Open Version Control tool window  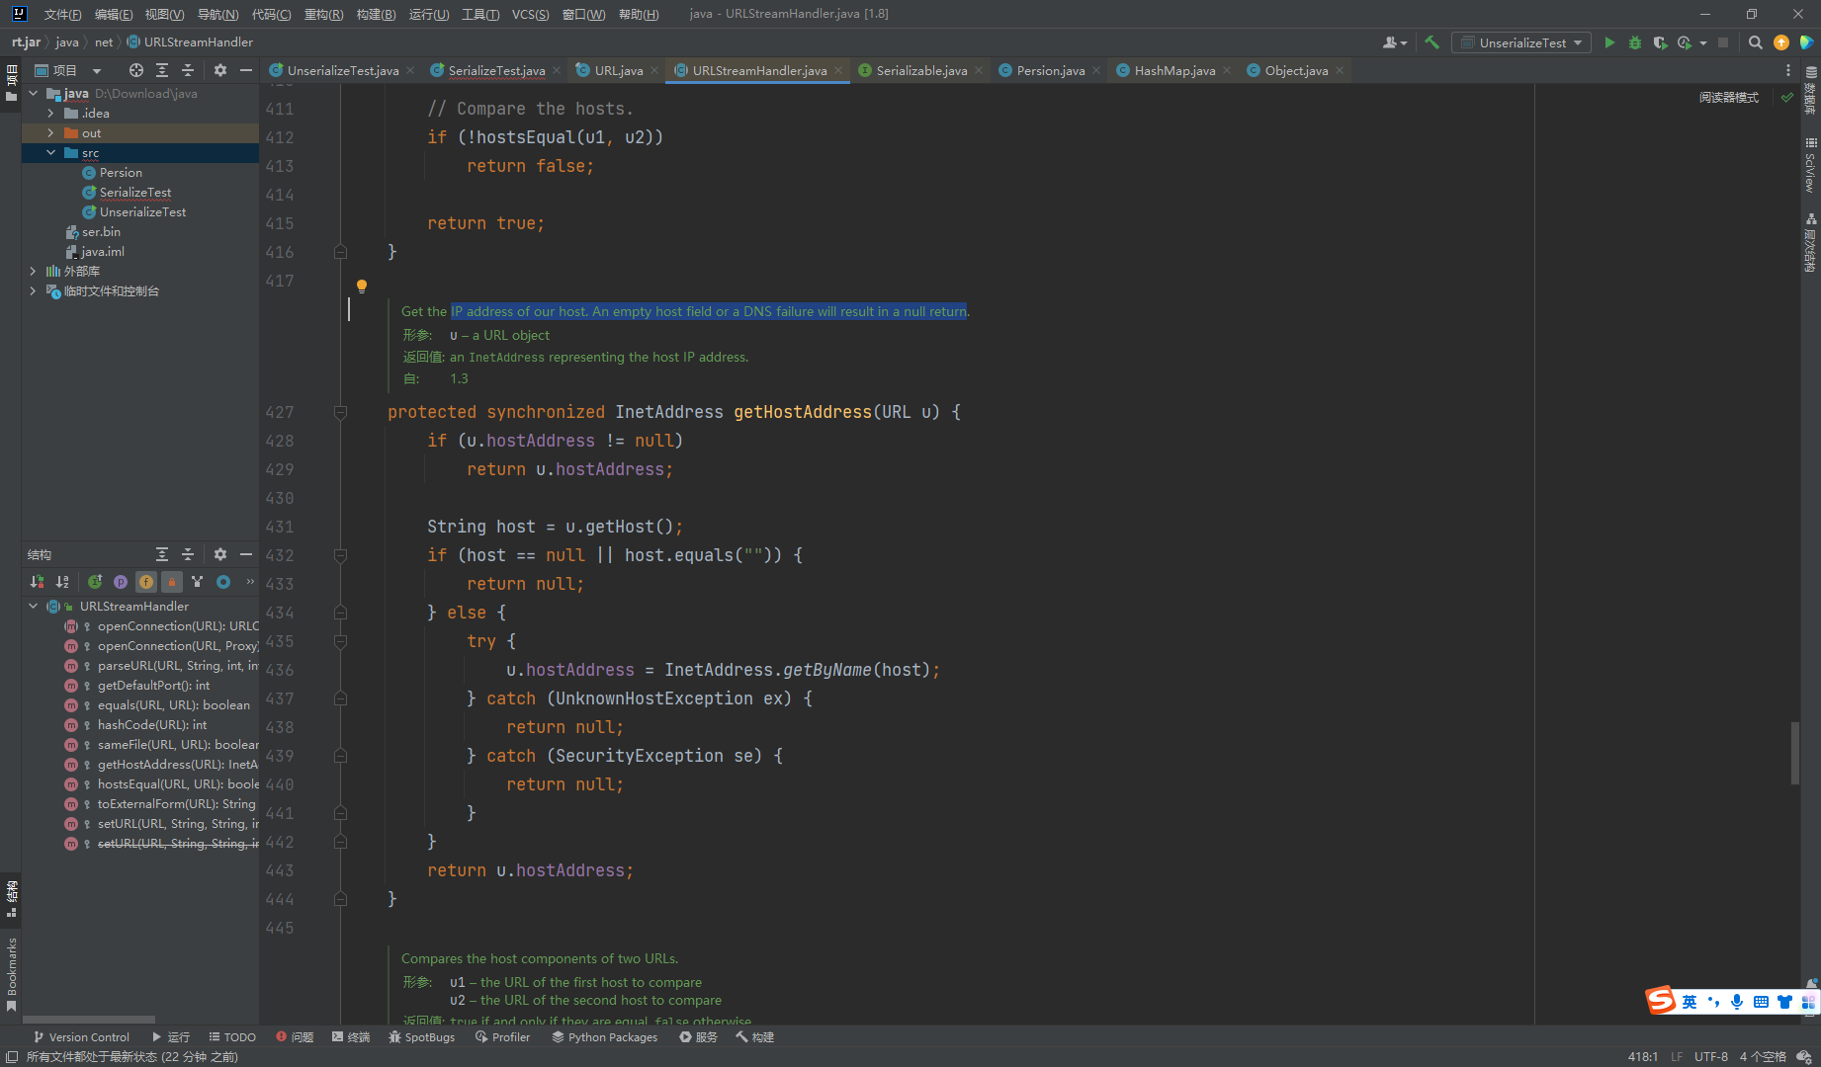pyautogui.click(x=81, y=1037)
